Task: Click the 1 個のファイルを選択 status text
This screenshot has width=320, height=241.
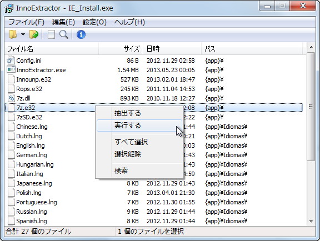Action: (151, 232)
